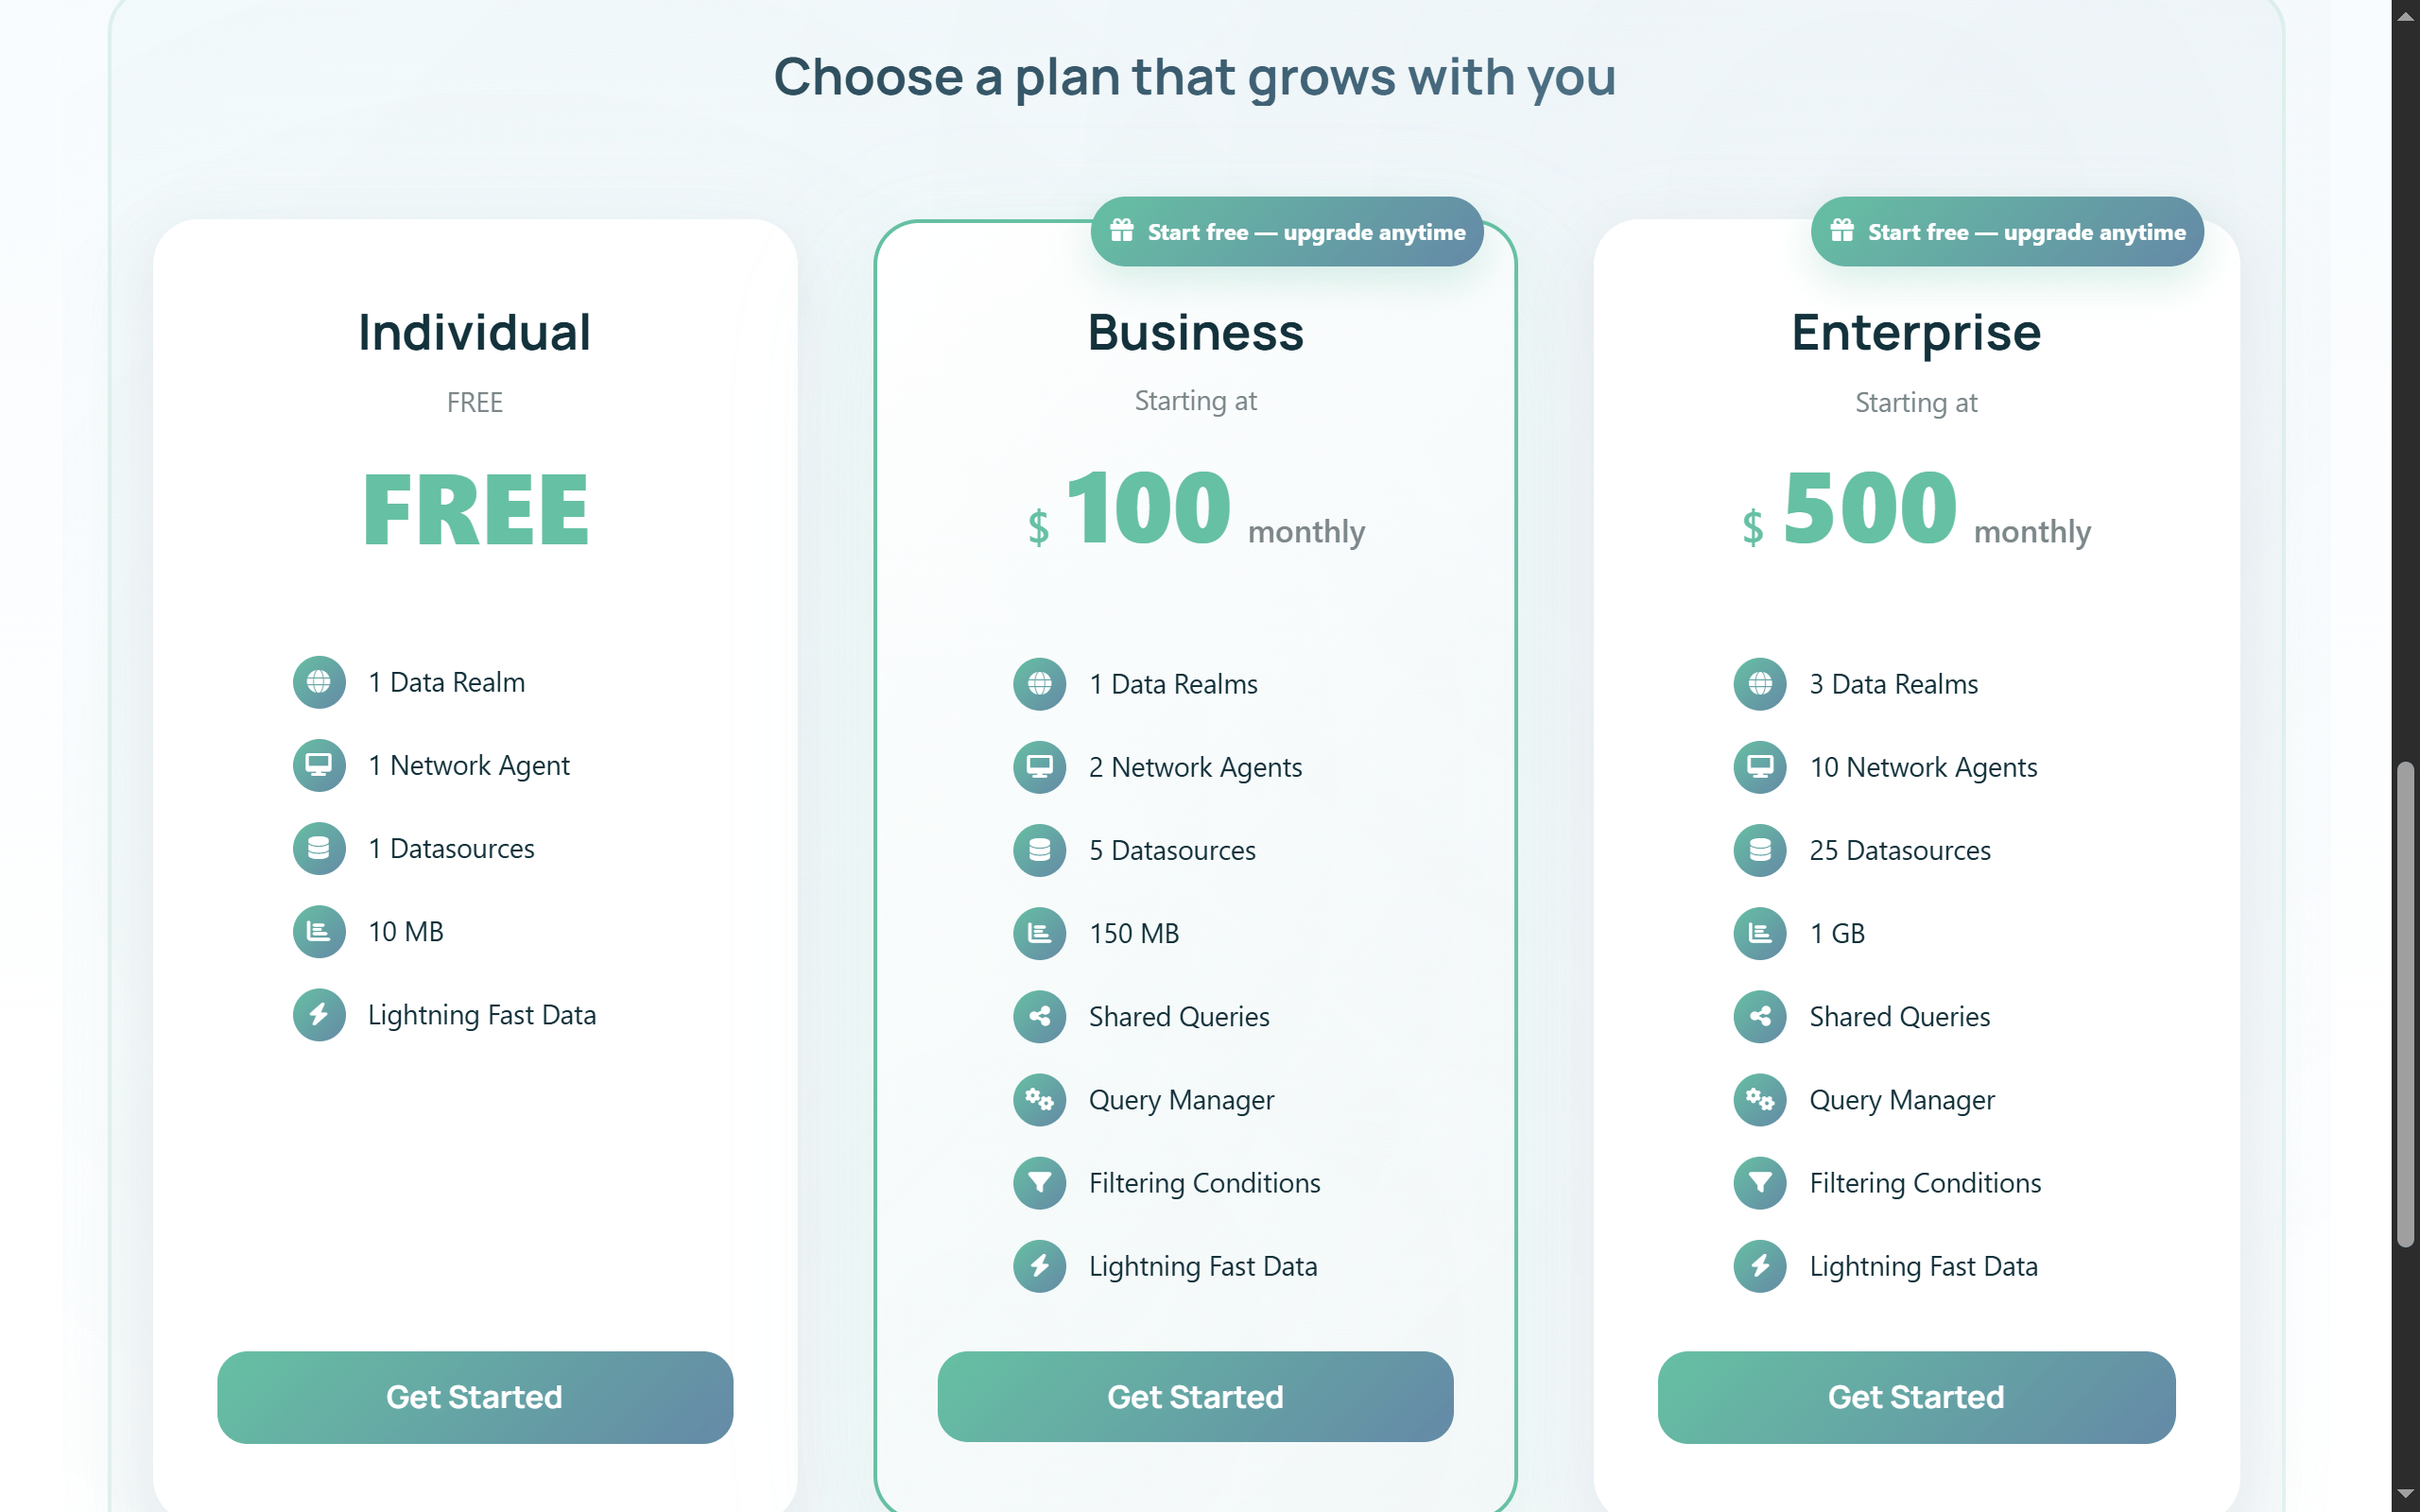Click the funnel icon next to Filtering Conditions on Business
The height and width of the screenshot is (1512, 2420).
click(x=1039, y=1183)
